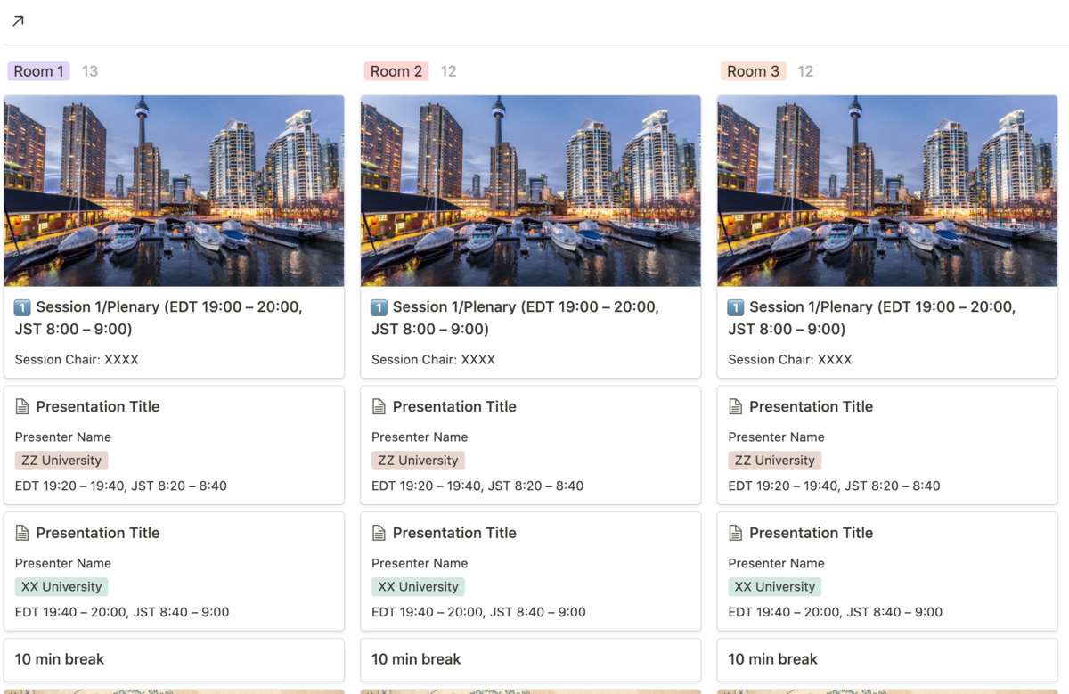The height and width of the screenshot is (694, 1069).
Task: Click Presenter Name above ZZ University in Room 2
Action: tap(420, 437)
